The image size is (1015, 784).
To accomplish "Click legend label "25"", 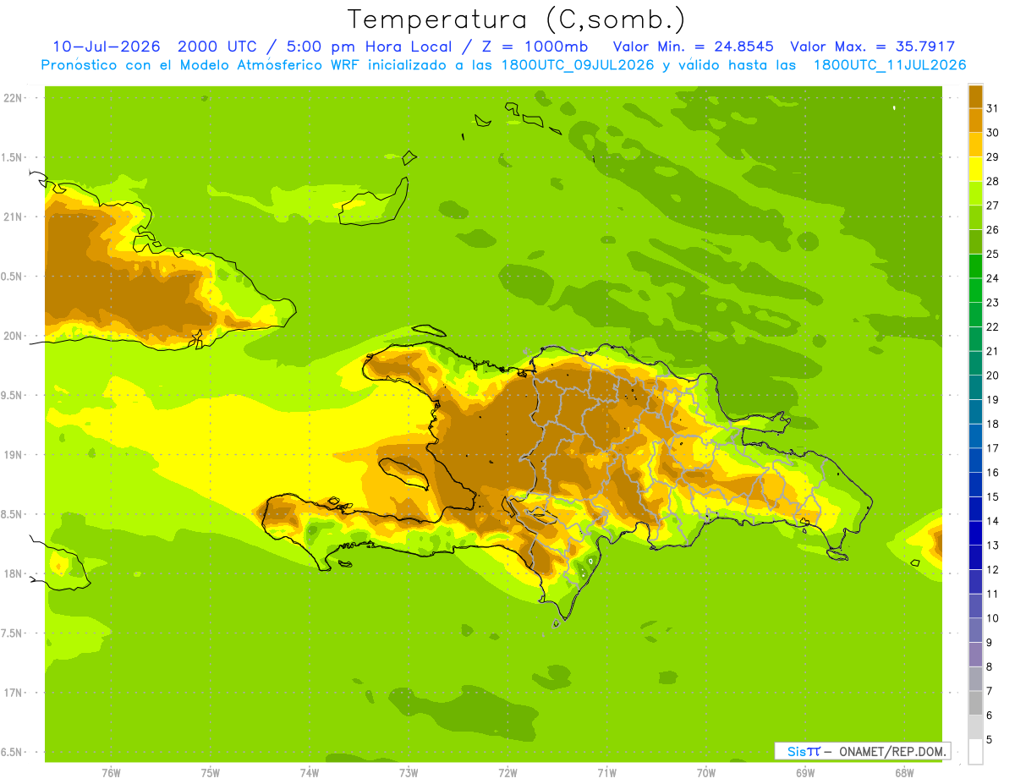I will pyautogui.click(x=992, y=254).
